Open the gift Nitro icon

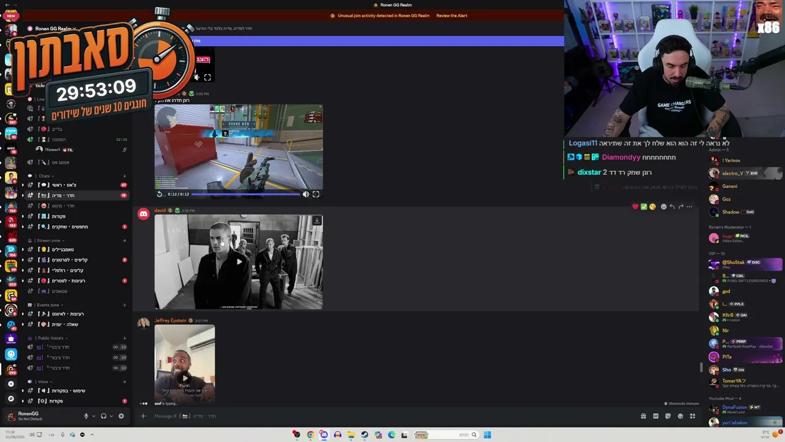coord(643,416)
